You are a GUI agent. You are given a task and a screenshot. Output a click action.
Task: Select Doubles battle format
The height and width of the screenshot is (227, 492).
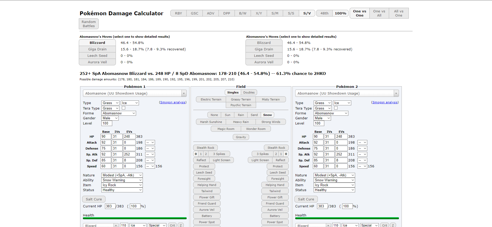[249, 92]
